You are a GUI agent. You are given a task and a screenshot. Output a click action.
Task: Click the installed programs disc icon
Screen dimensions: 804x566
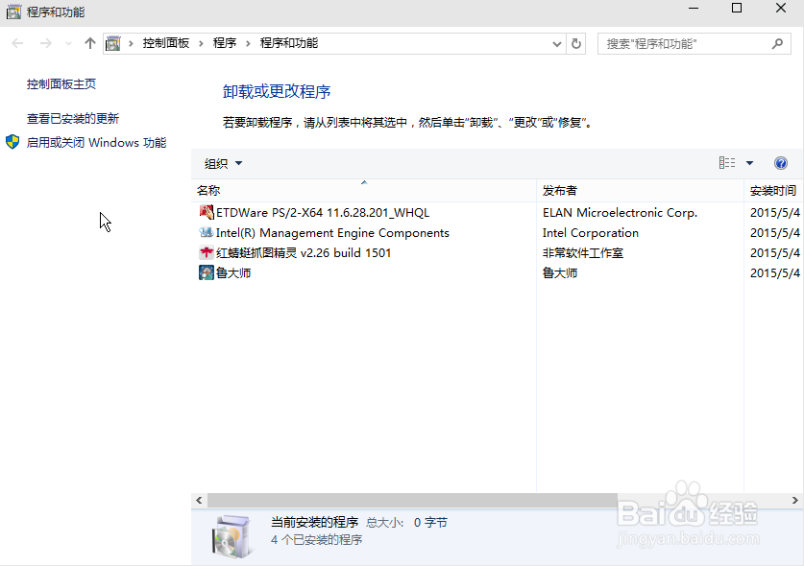[x=231, y=536]
